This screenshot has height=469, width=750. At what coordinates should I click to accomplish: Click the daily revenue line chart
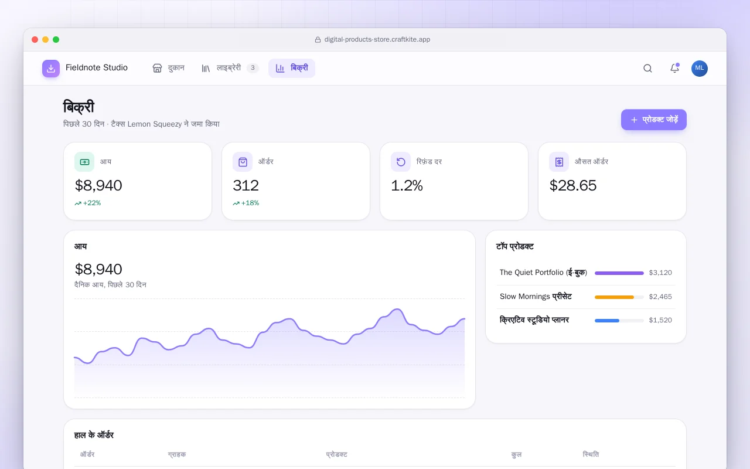tap(270, 348)
